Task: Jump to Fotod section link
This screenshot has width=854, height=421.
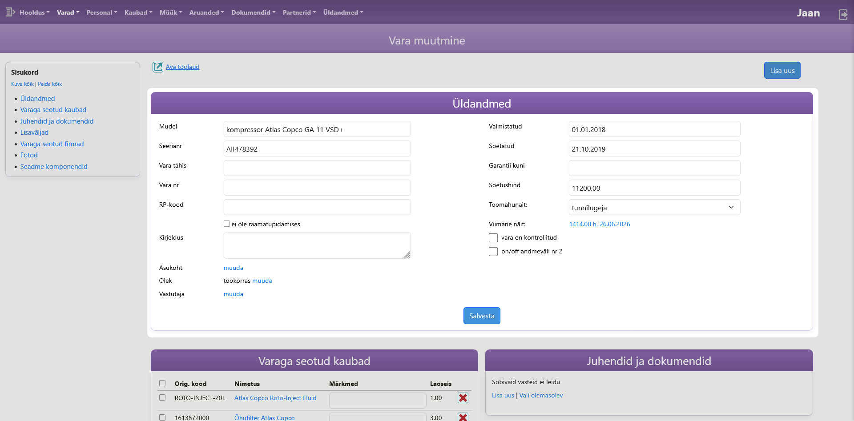Action: tap(29, 155)
